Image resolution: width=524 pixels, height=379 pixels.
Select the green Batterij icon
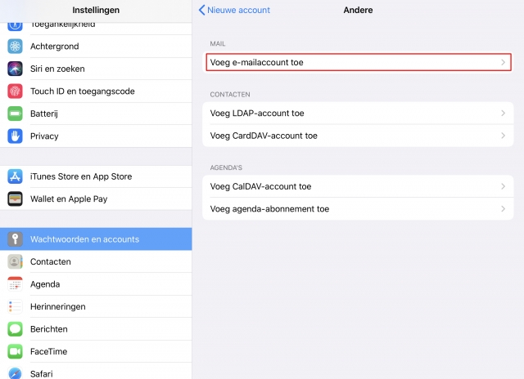15,114
